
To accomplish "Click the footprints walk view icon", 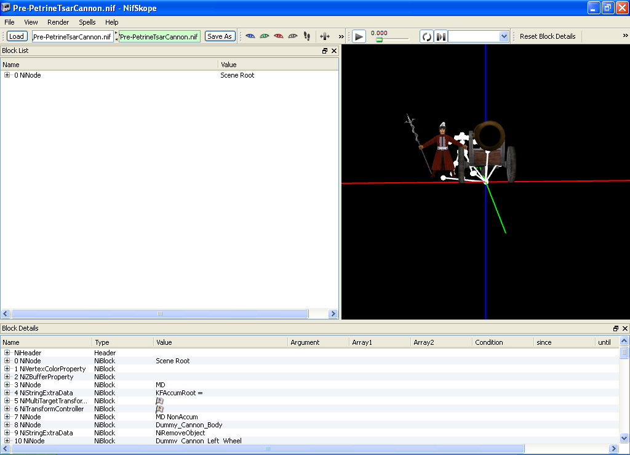I will (x=307, y=36).
